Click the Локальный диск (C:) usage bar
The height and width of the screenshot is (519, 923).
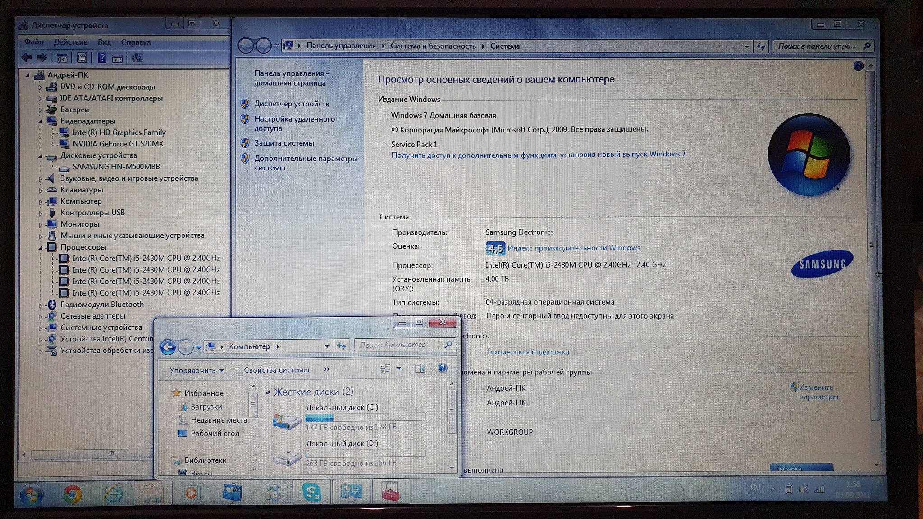click(x=365, y=418)
